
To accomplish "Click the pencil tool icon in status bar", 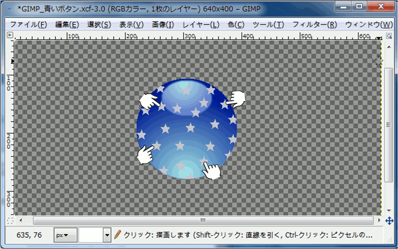I will [118, 235].
